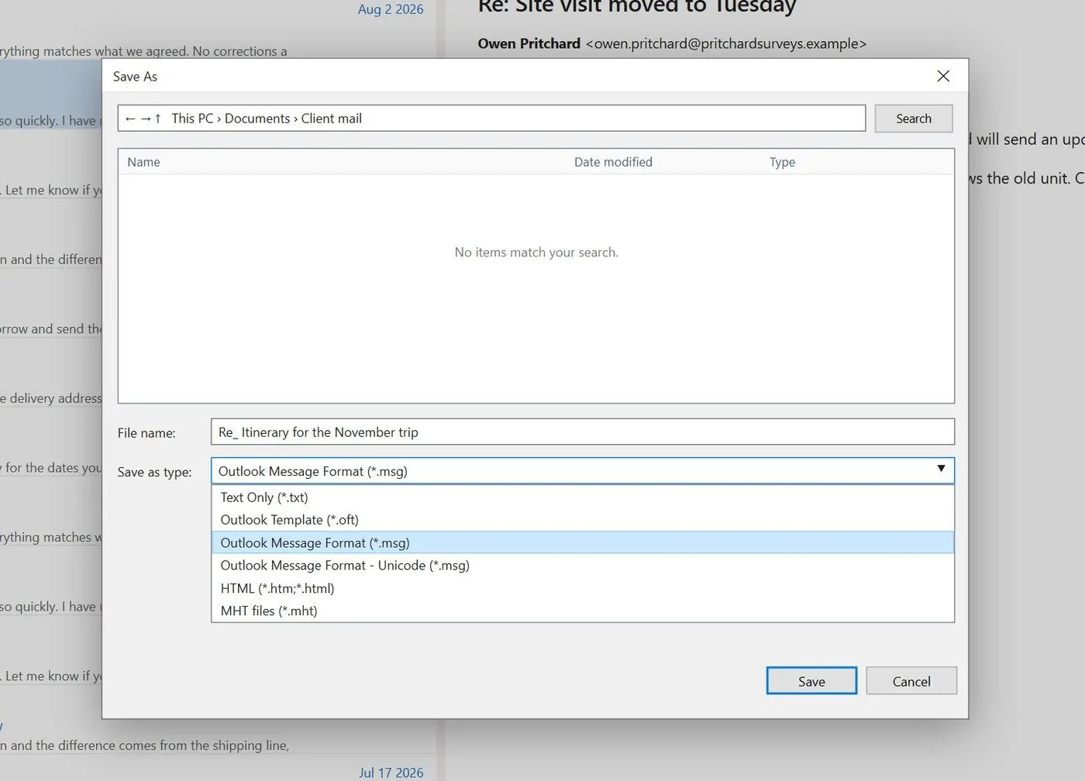
Task: Click Client mail in the breadcrumb path
Action: (332, 119)
